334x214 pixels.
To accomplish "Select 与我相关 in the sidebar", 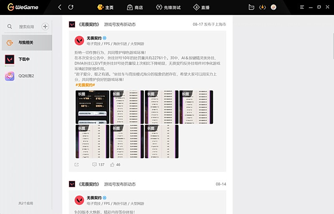I will [x=26, y=42].
